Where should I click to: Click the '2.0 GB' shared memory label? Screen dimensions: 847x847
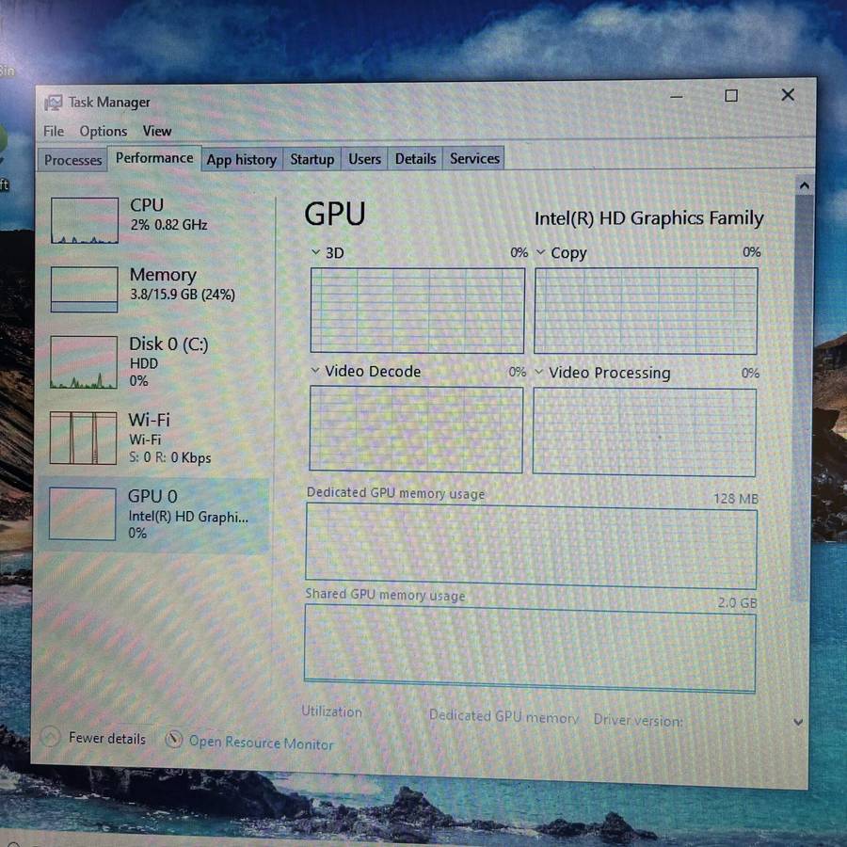pos(737,602)
